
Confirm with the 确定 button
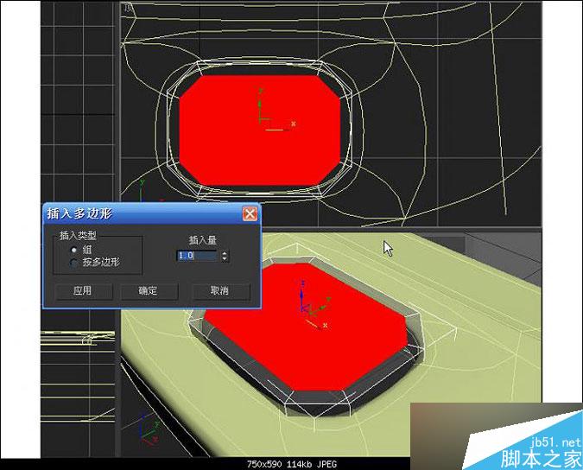click(x=149, y=291)
